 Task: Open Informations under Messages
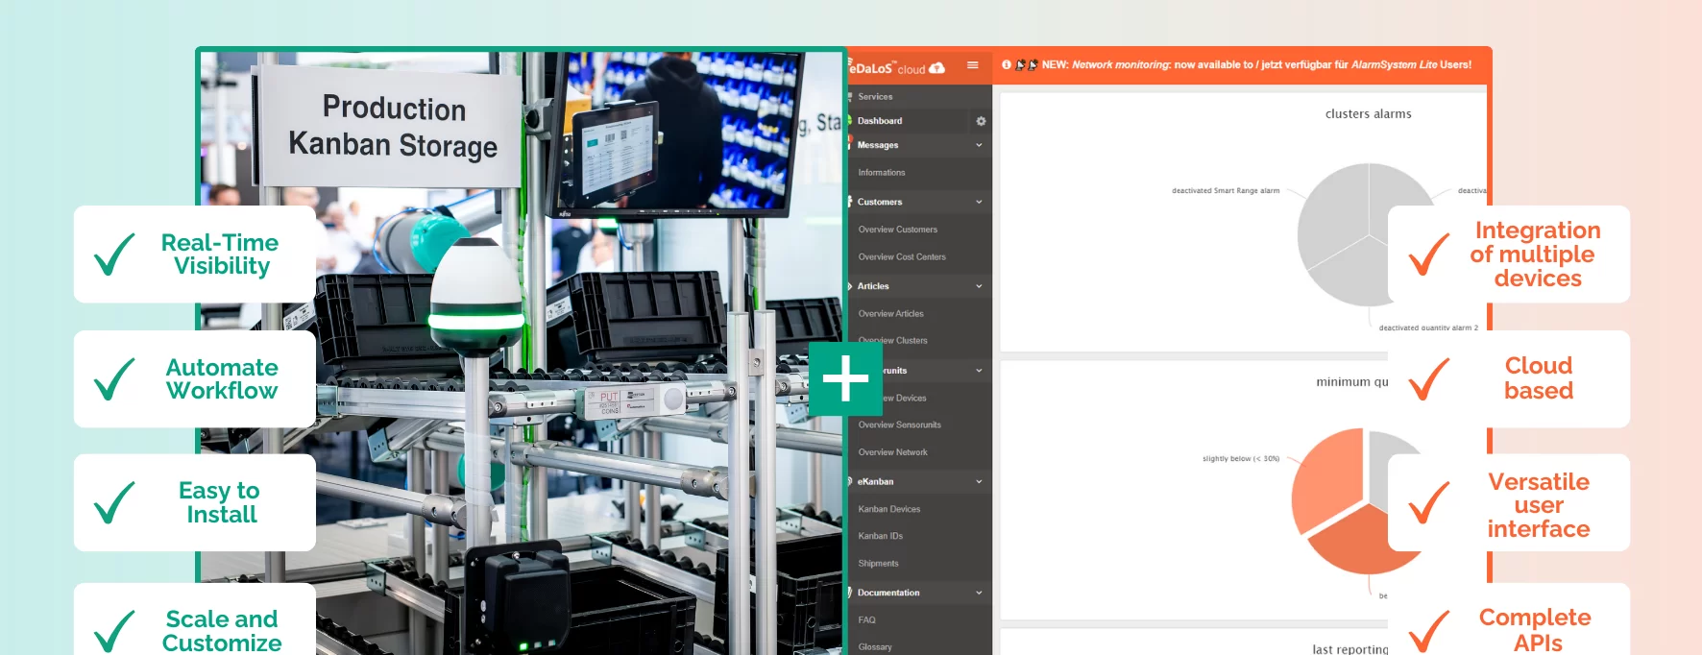pos(882,173)
